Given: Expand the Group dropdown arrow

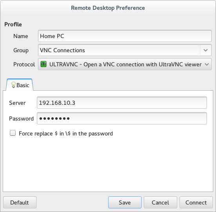Looking at the screenshot, I should click(205, 50).
